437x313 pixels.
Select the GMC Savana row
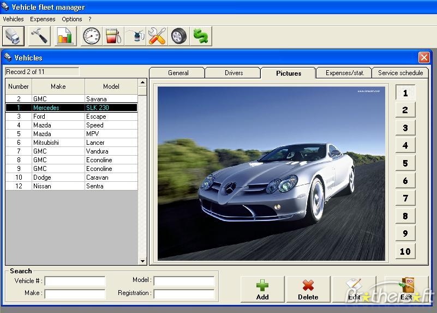pyautogui.click(x=71, y=99)
